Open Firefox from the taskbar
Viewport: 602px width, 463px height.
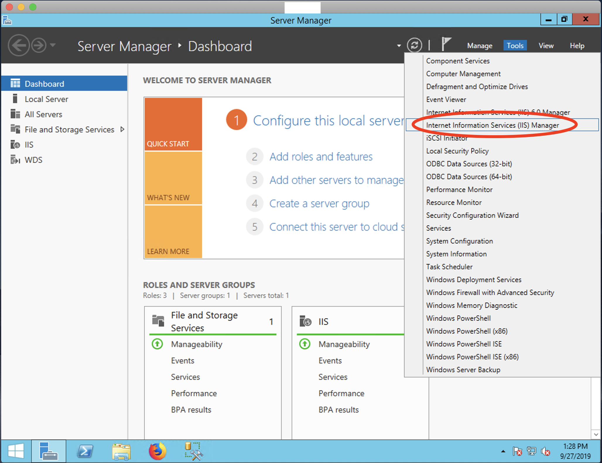pyautogui.click(x=157, y=451)
